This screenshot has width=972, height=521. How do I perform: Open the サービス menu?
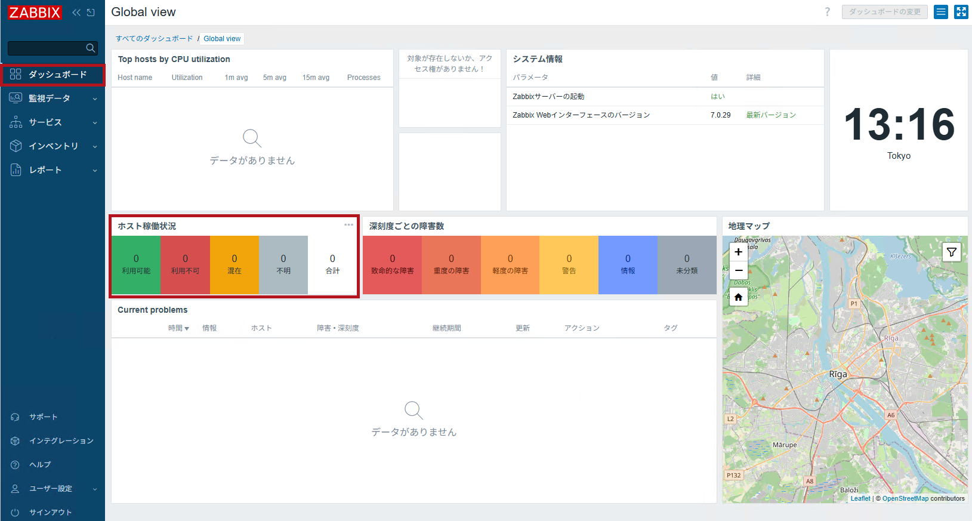53,122
